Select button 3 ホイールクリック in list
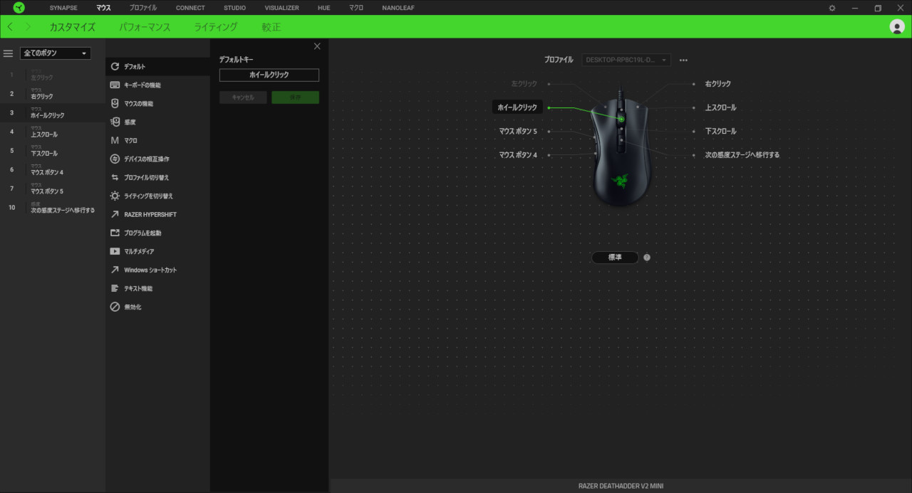Image resolution: width=912 pixels, height=493 pixels. (53, 113)
